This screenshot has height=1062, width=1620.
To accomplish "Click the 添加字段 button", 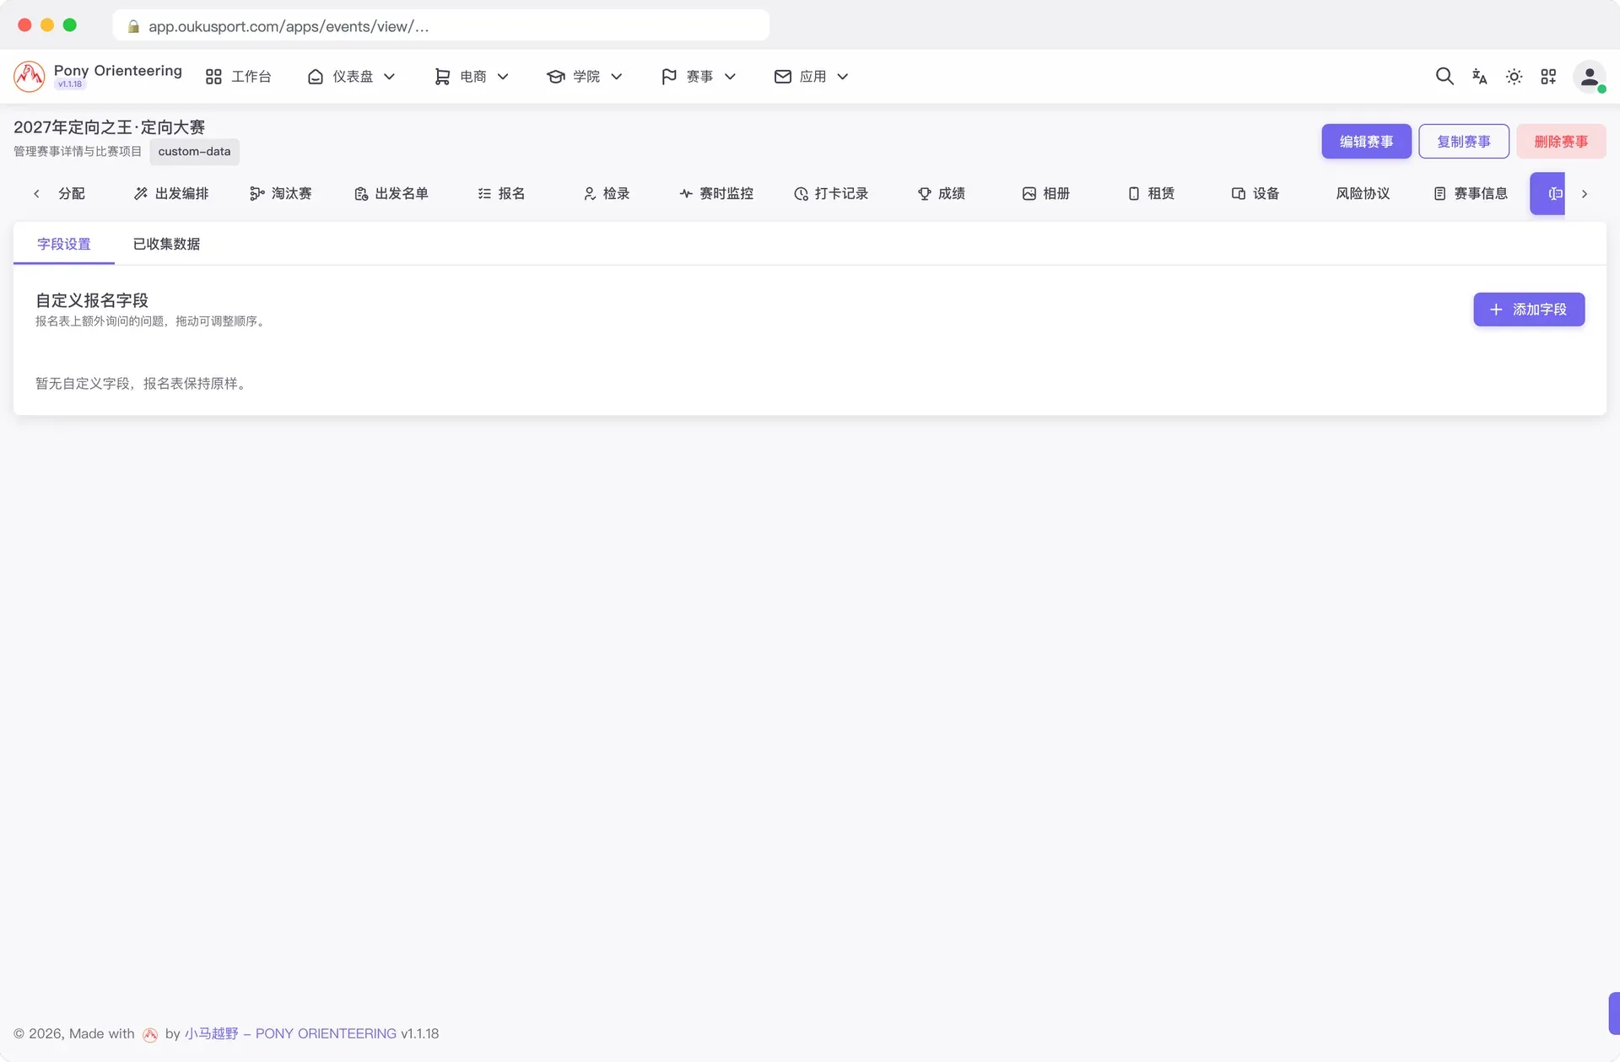I will coord(1529,310).
